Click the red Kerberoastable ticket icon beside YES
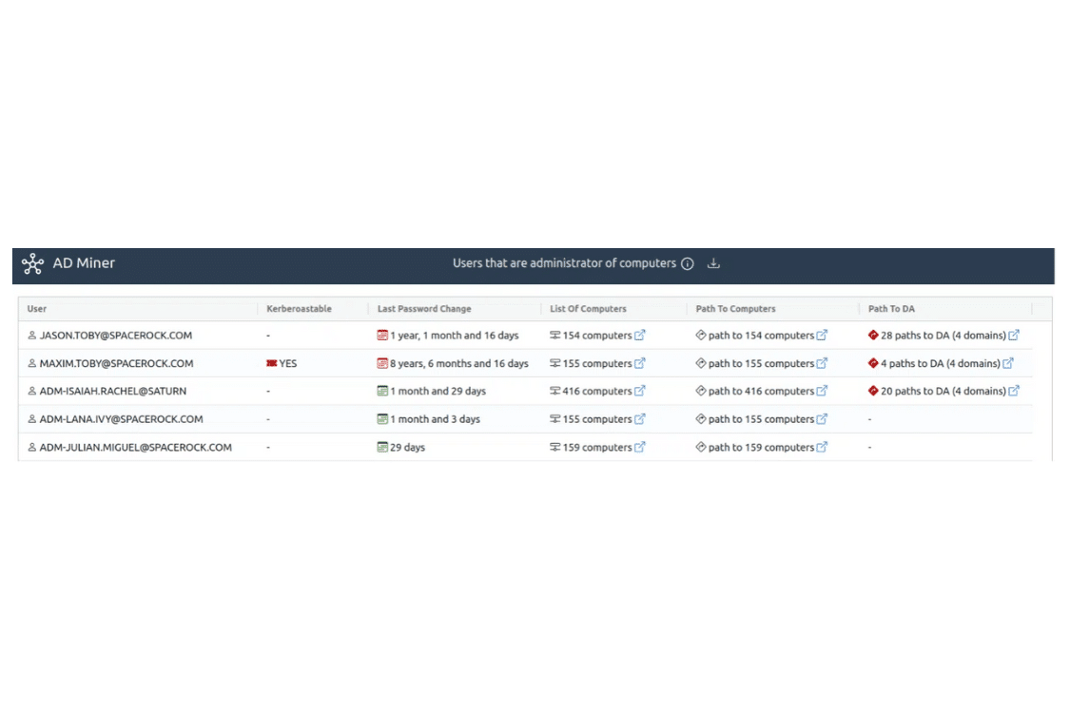Screen dimensions: 1070x713 pos(272,363)
